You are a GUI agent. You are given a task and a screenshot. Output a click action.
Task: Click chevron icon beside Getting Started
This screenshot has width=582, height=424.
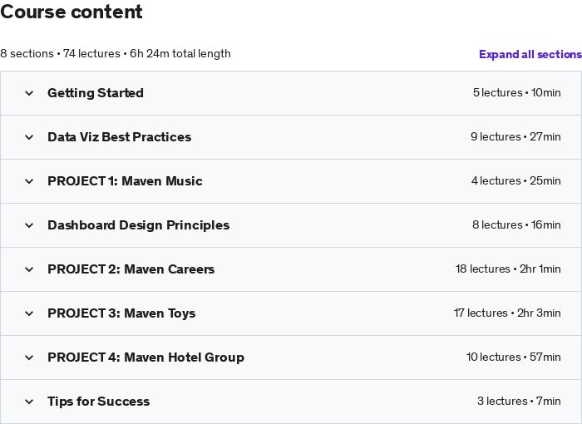tap(29, 93)
